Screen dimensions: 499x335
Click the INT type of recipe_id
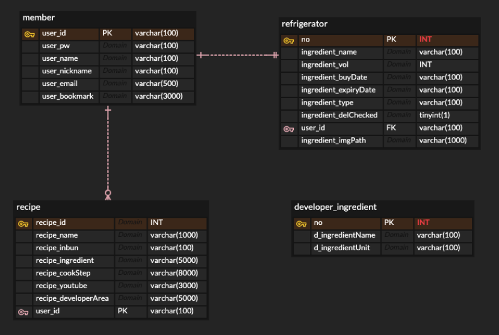coord(157,223)
